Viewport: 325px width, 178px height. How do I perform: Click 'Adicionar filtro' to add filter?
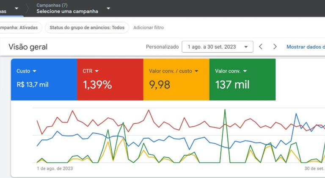[x=149, y=28]
